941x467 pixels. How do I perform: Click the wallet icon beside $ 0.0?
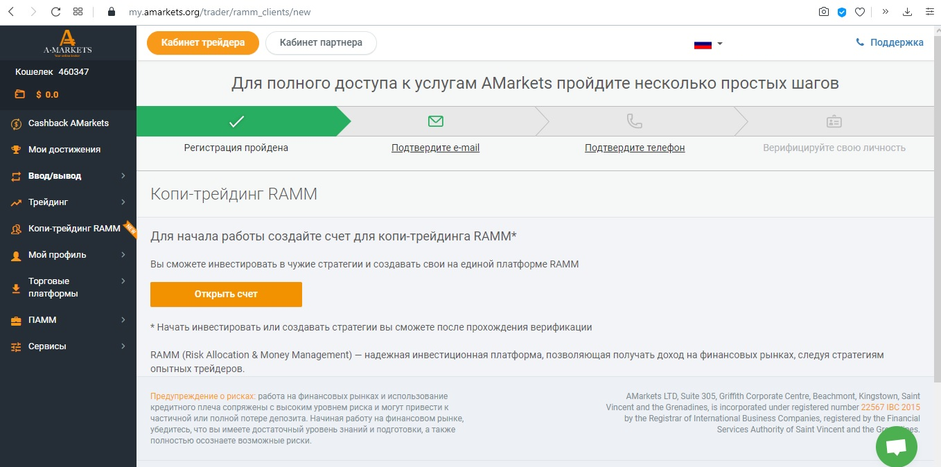tap(19, 94)
